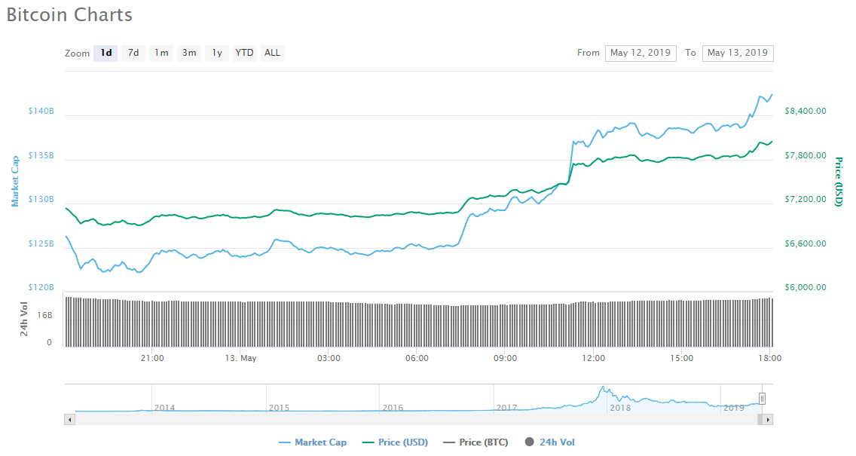Toggle the 24h Vol legend item
The height and width of the screenshot is (456, 856).
pyautogui.click(x=550, y=442)
